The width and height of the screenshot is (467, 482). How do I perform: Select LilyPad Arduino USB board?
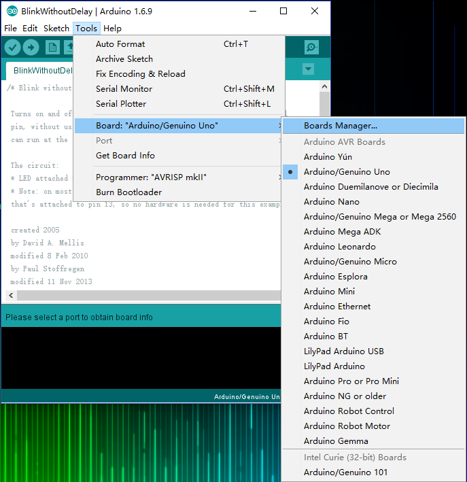click(x=373, y=351)
